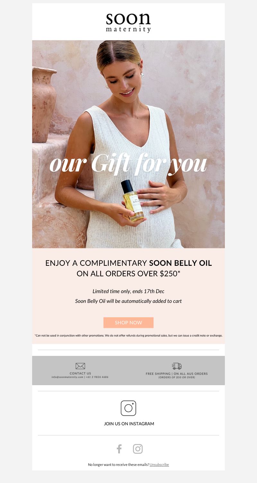Click the FREE SHIPPING ON ALL AUS ORDERS text
Viewport: 257px width, 483px height.
(177, 374)
